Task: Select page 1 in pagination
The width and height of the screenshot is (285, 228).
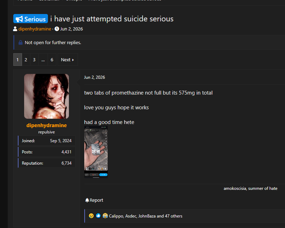Action: point(17,60)
